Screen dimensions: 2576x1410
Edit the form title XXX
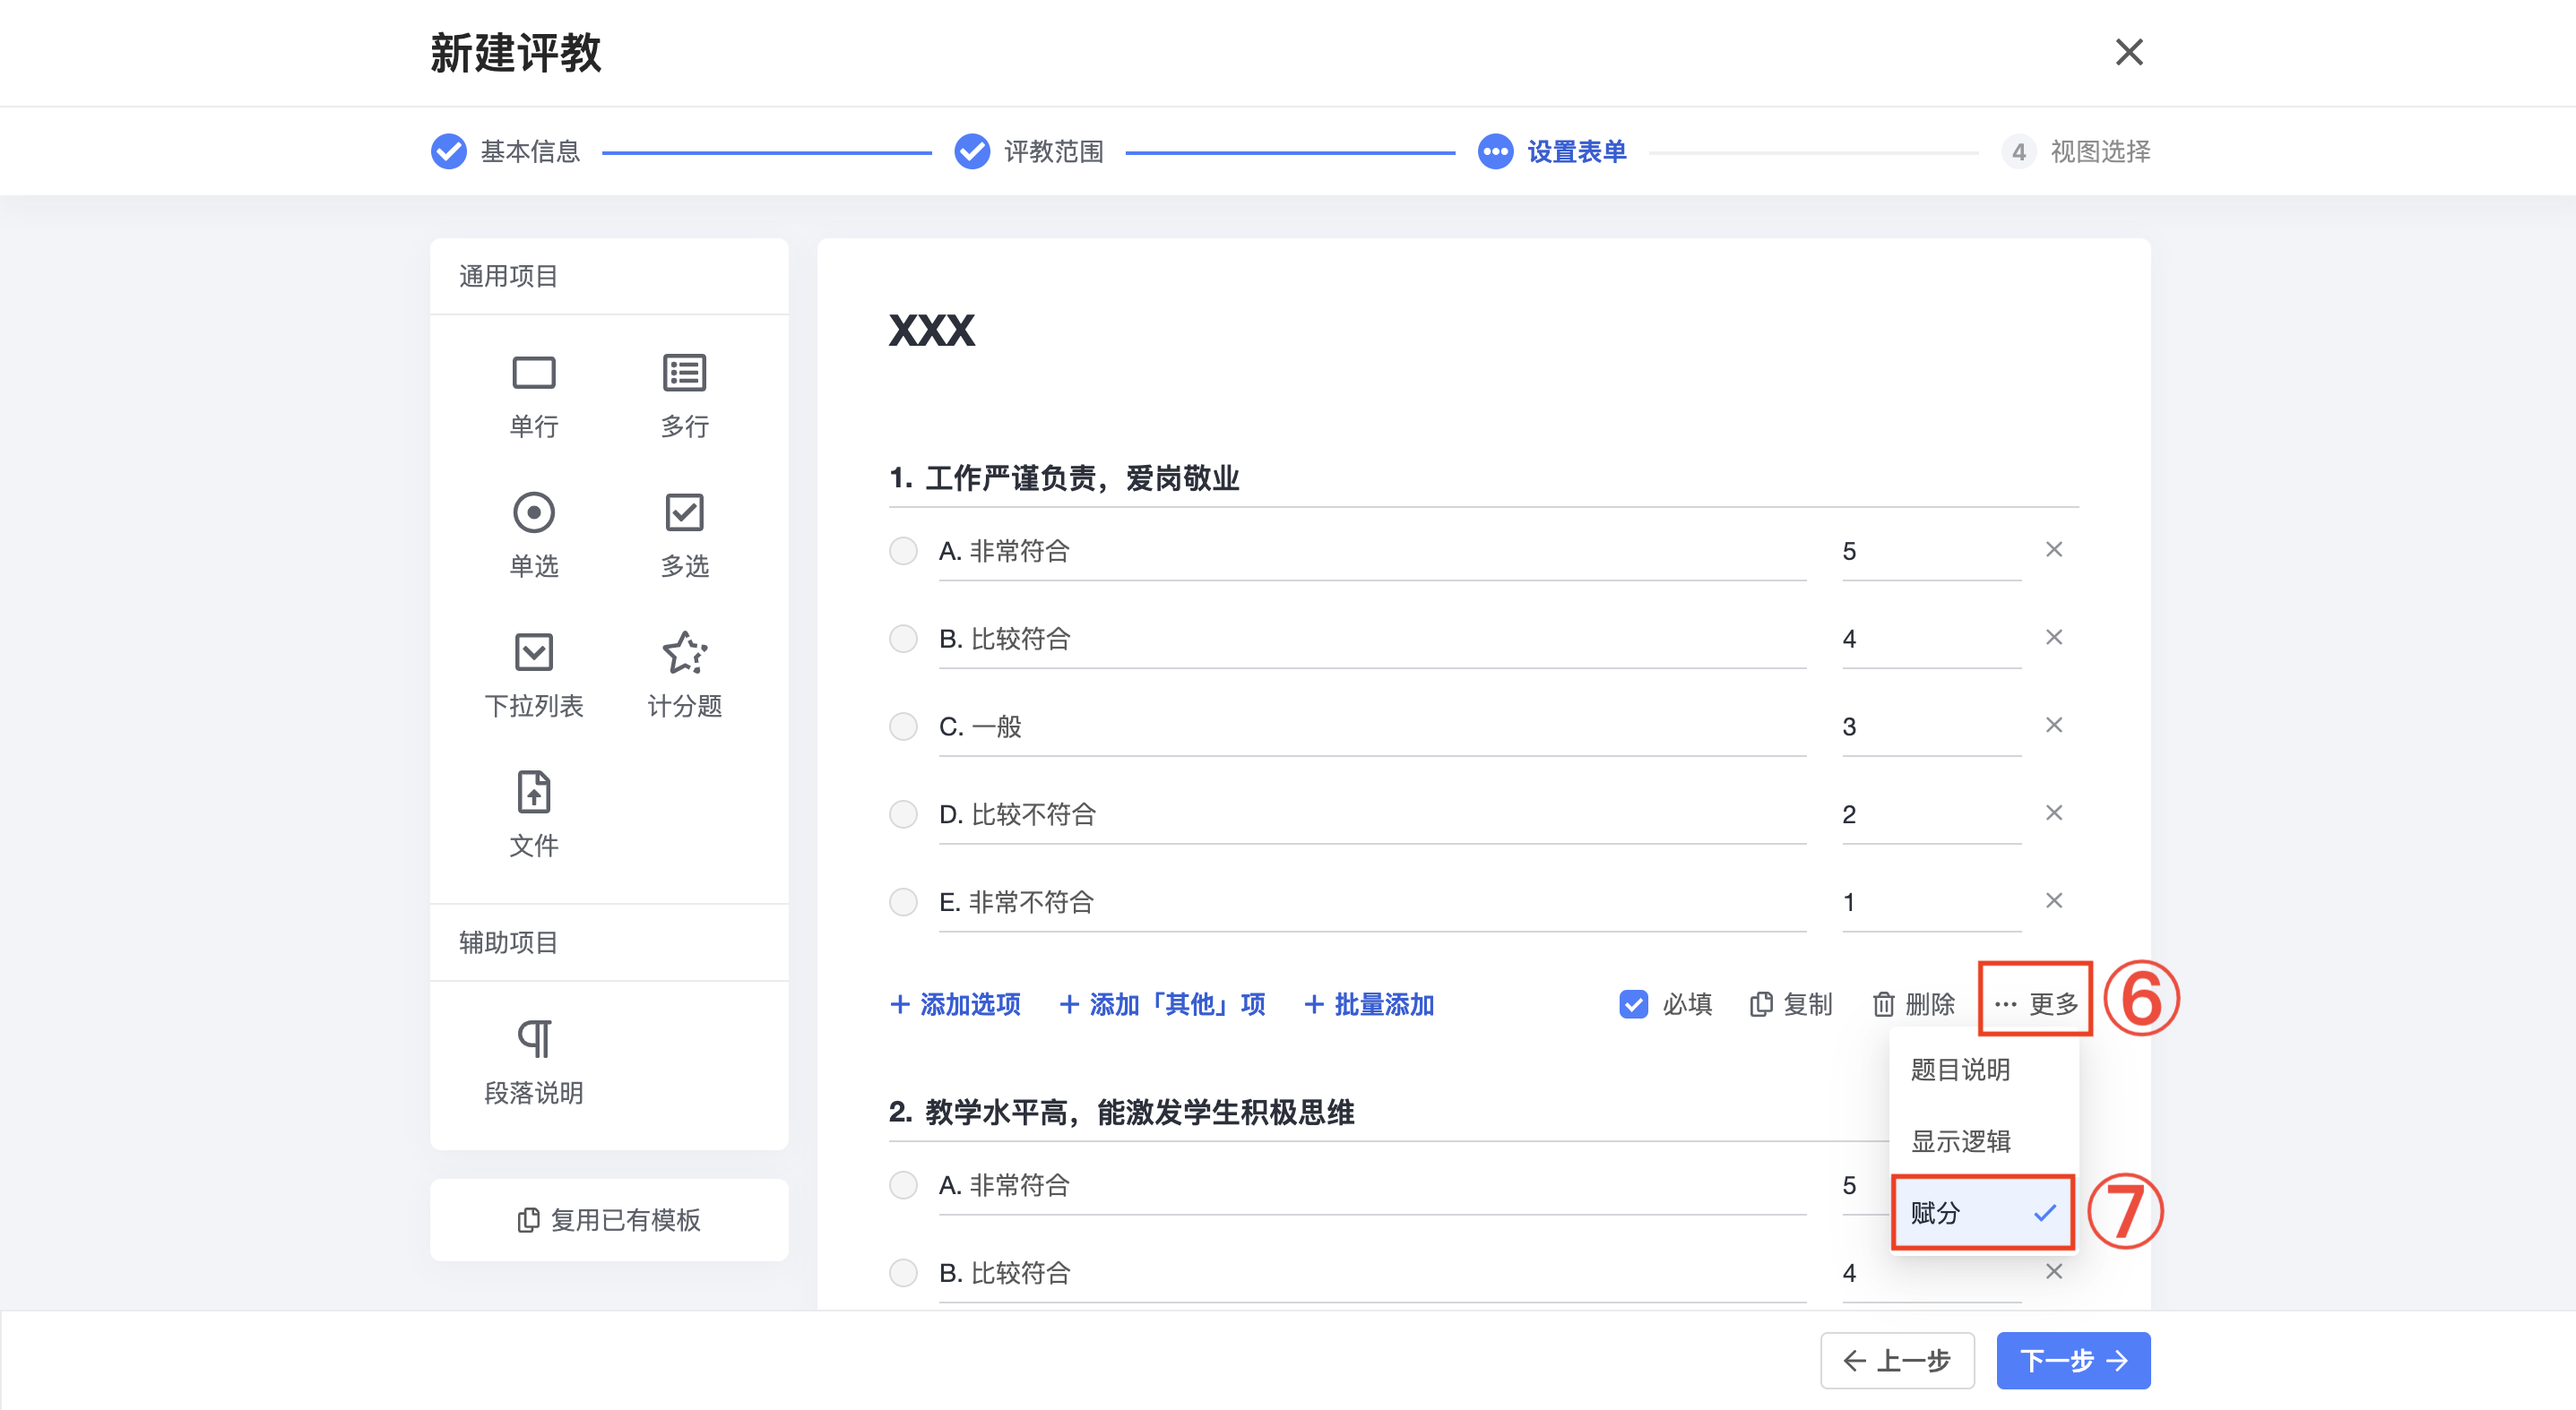point(931,331)
